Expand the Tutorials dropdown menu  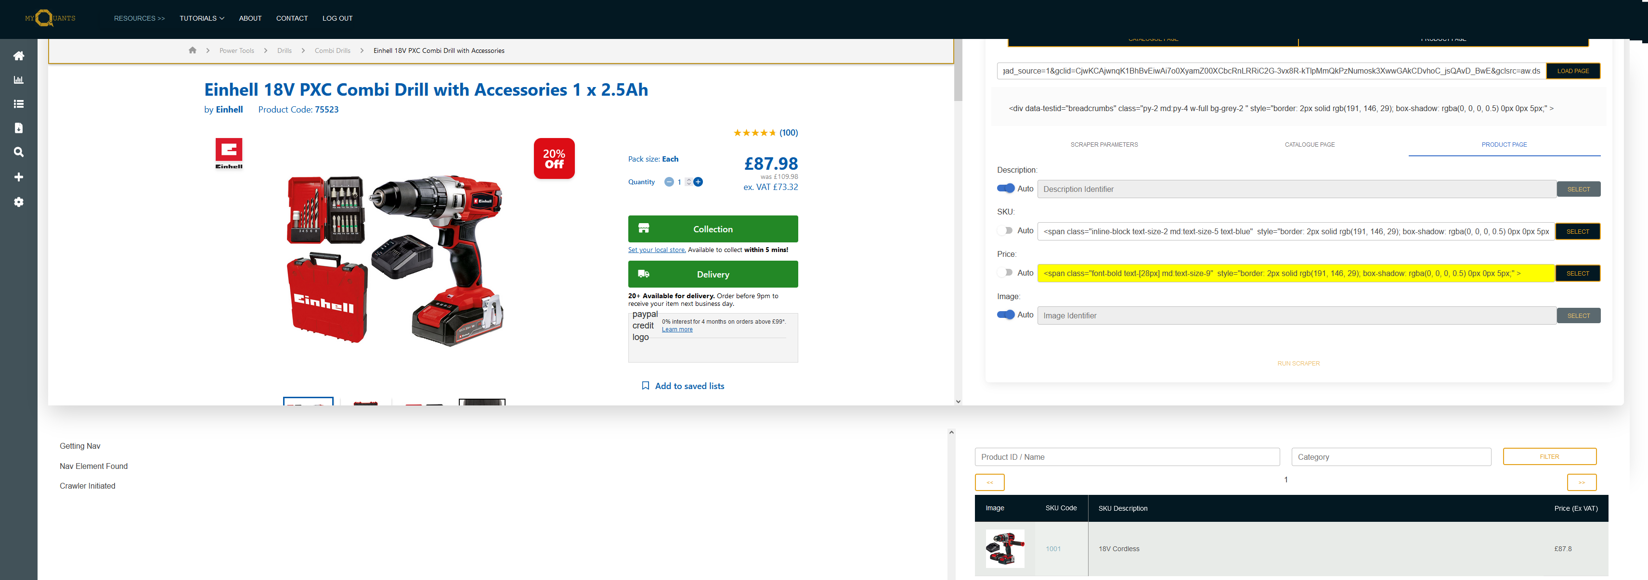click(202, 19)
